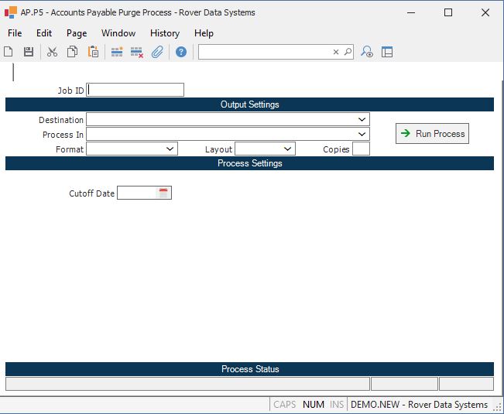The height and width of the screenshot is (414, 504).
Task: Click the Save floppy disk icon
Action: 29,52
